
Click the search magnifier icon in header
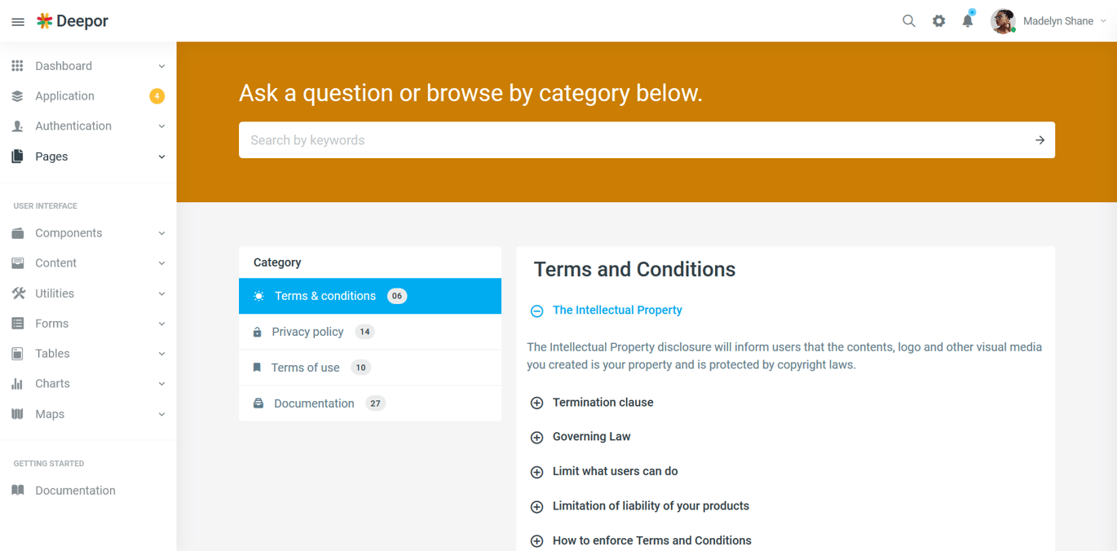(909, 21)
